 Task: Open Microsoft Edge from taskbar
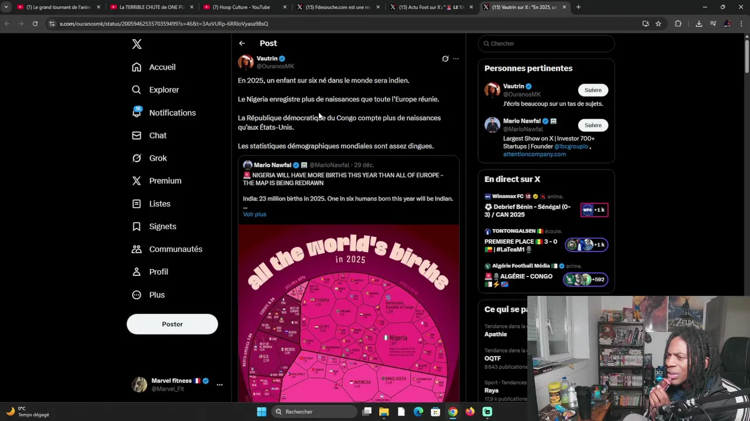(418, 412)
